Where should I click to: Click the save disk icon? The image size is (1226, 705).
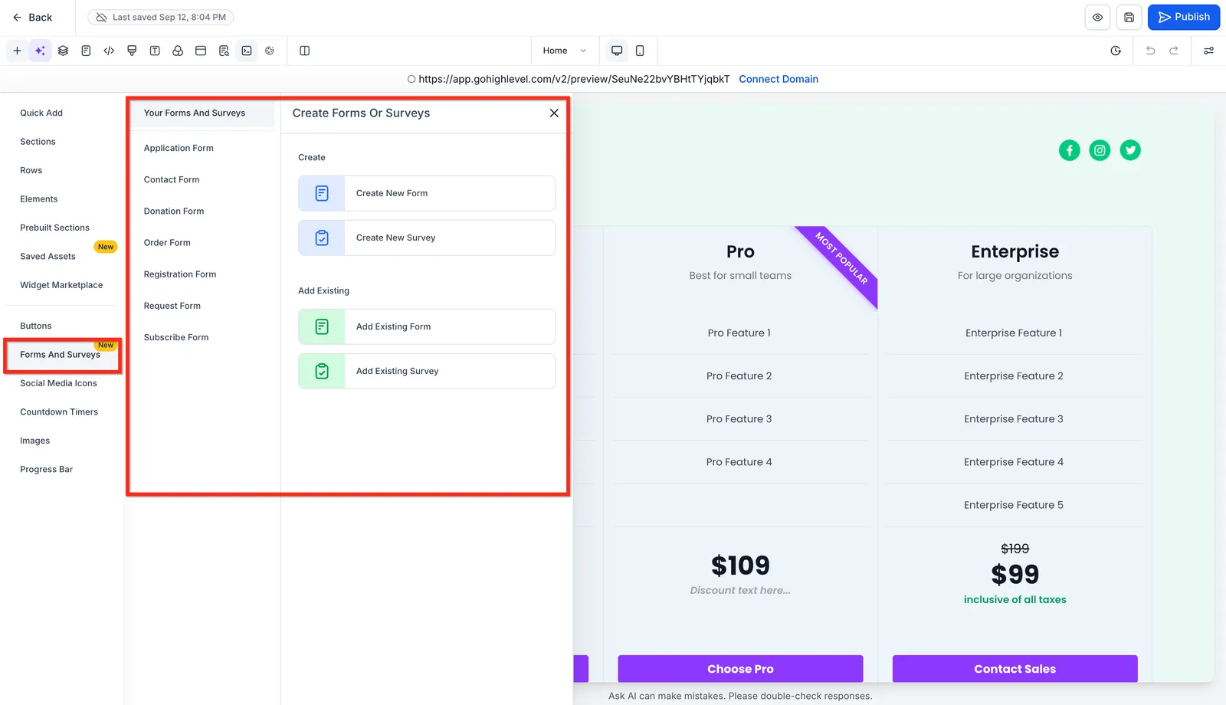1129,17
